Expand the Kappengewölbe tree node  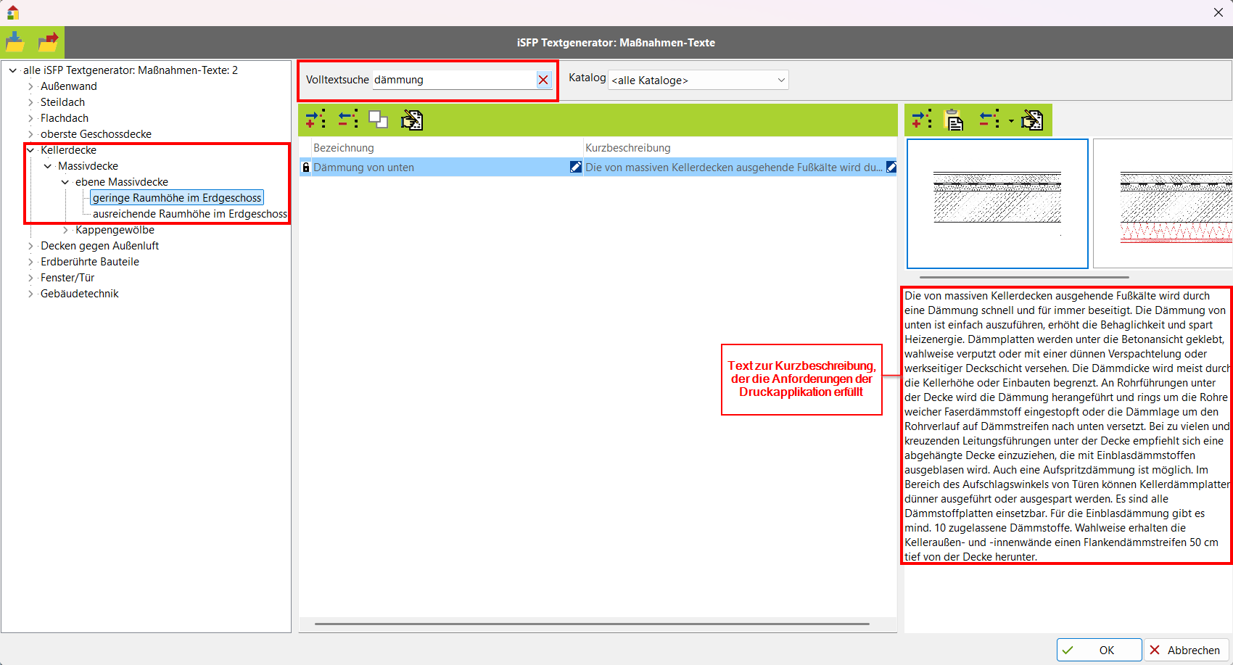(65, 230)
